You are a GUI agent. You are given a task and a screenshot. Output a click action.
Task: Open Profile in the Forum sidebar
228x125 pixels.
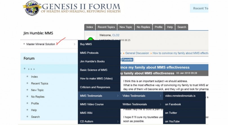coord(35,103)
